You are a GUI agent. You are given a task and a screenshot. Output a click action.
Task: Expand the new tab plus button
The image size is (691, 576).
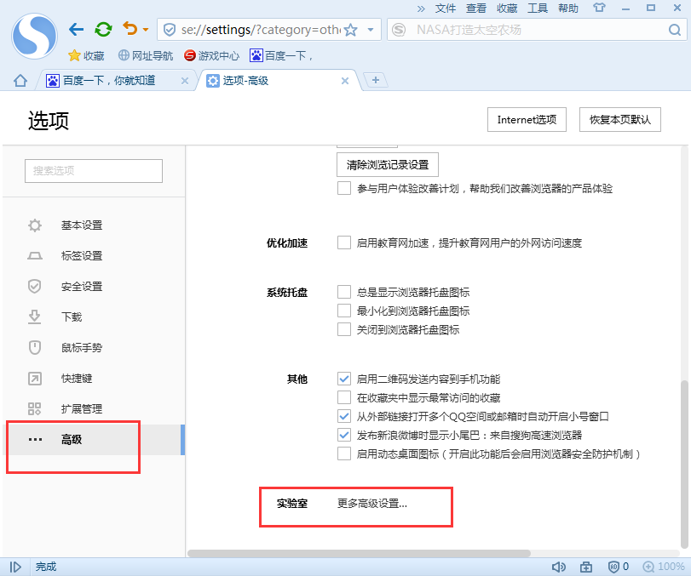pyautogui.click(x=375, y=81)
